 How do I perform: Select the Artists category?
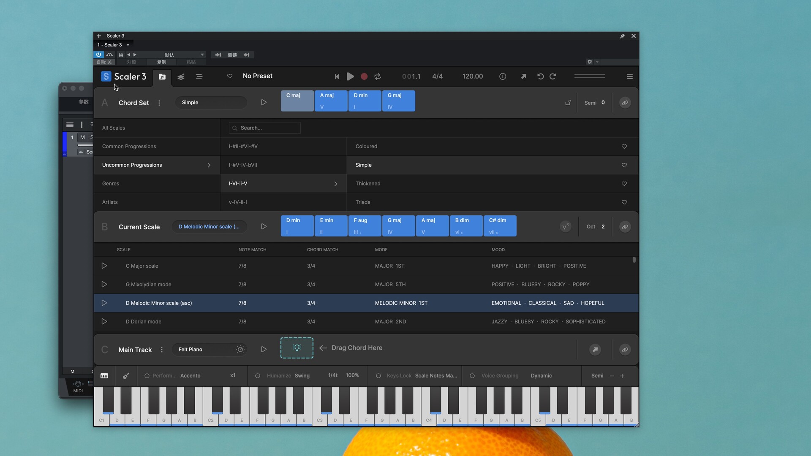pyautogui.click(x=157, y=202)
